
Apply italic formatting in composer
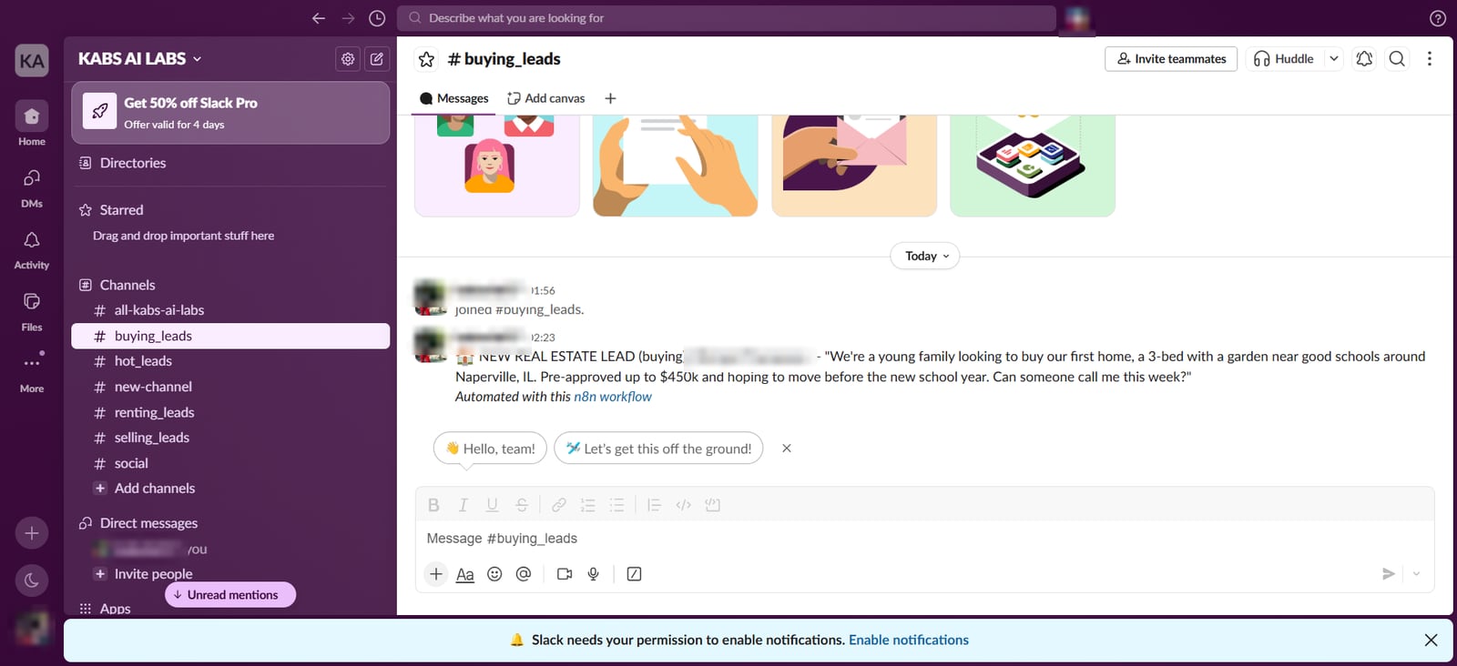point(463,505)
